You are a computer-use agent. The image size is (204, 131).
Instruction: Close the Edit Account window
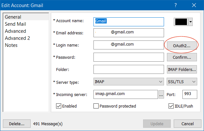[x=194, y=5]
